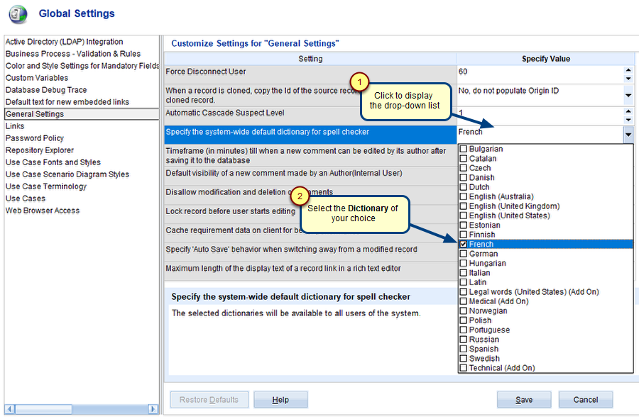
Task: Select Color and Style Settings for Mandatory Fields
Action: coord(82,66)
